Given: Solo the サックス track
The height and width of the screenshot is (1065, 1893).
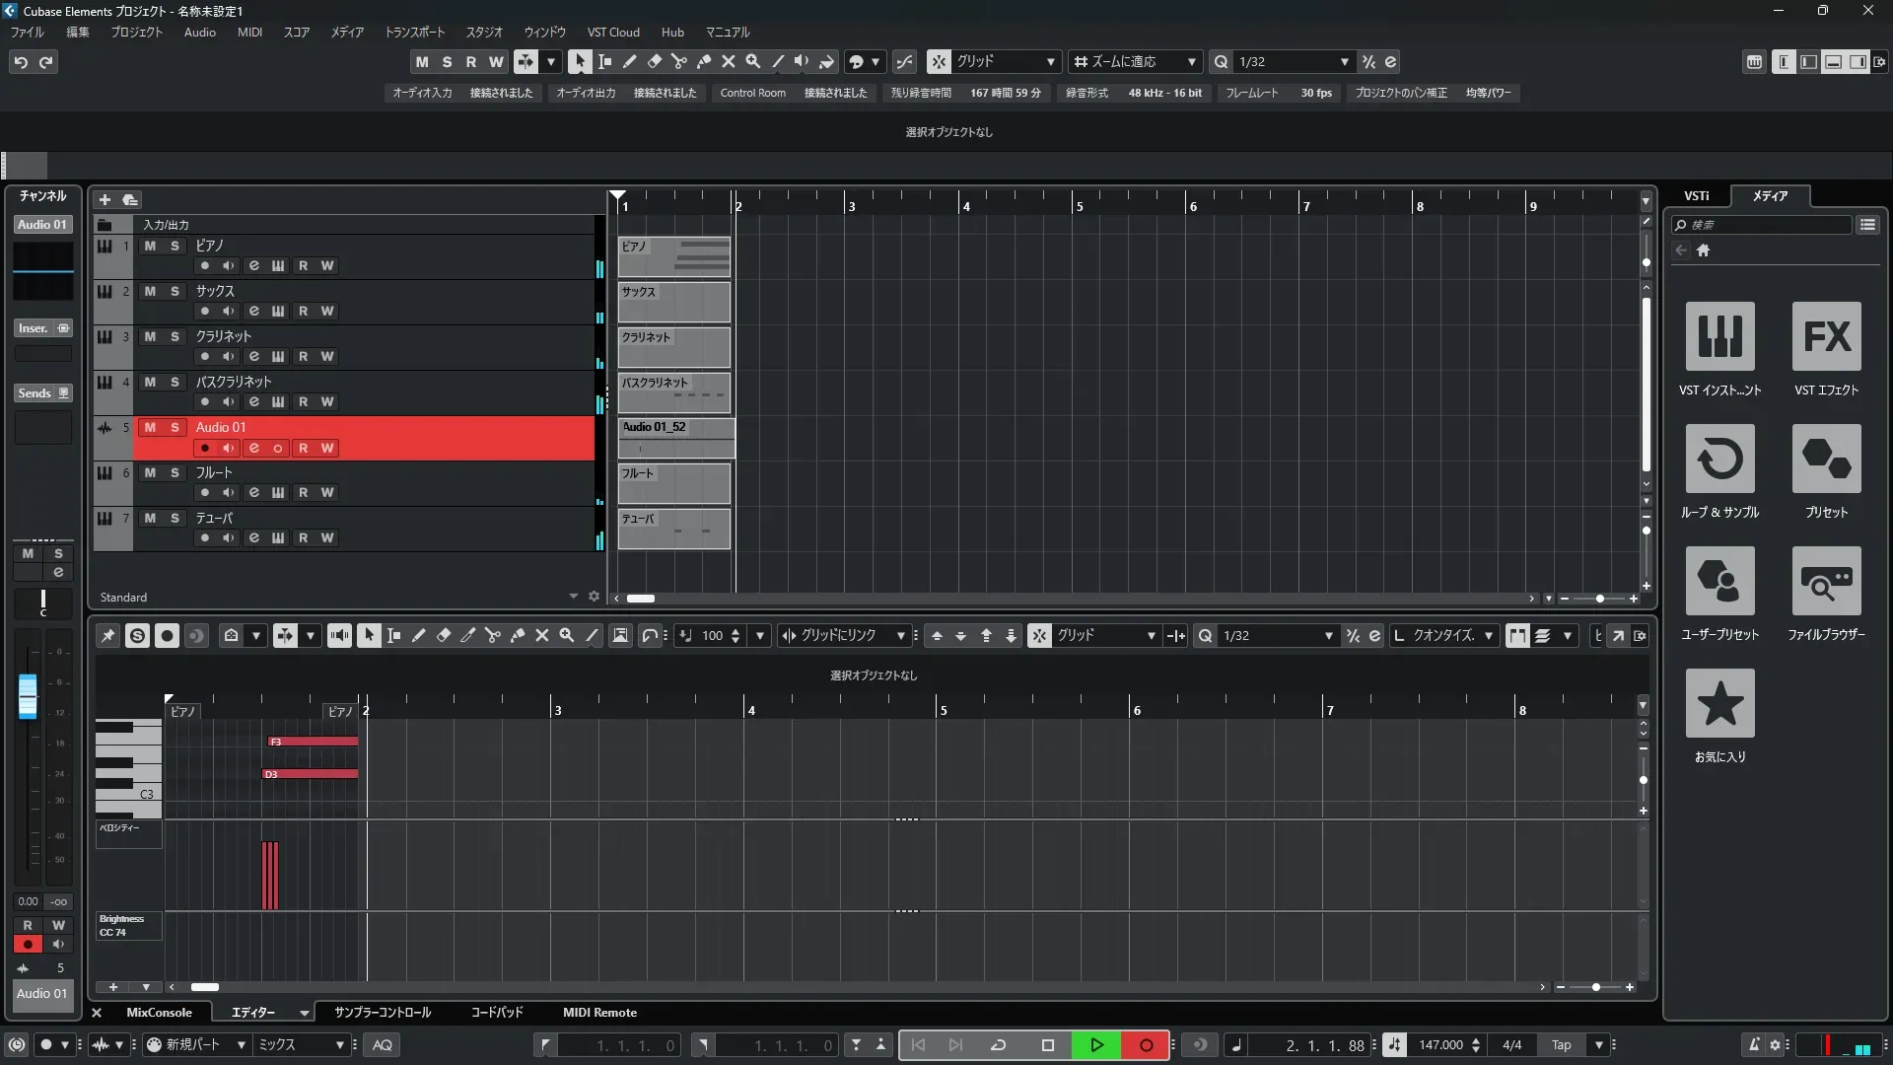Looking at the screenshot, I should click(175, 291).
